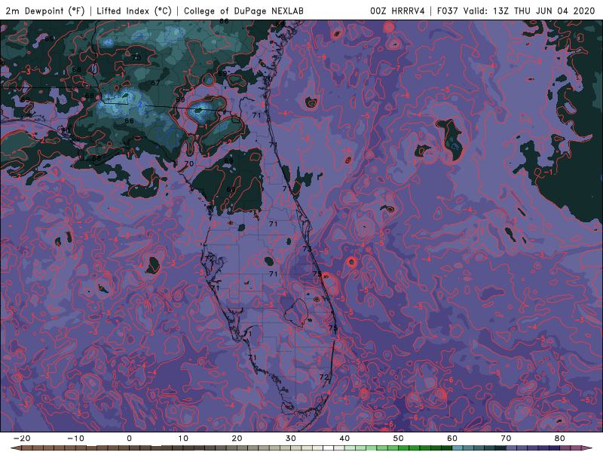Viewport: 603px width, 452px height.
Task: Click the 0 label on the color scale
Action: (x=129, y=438)
